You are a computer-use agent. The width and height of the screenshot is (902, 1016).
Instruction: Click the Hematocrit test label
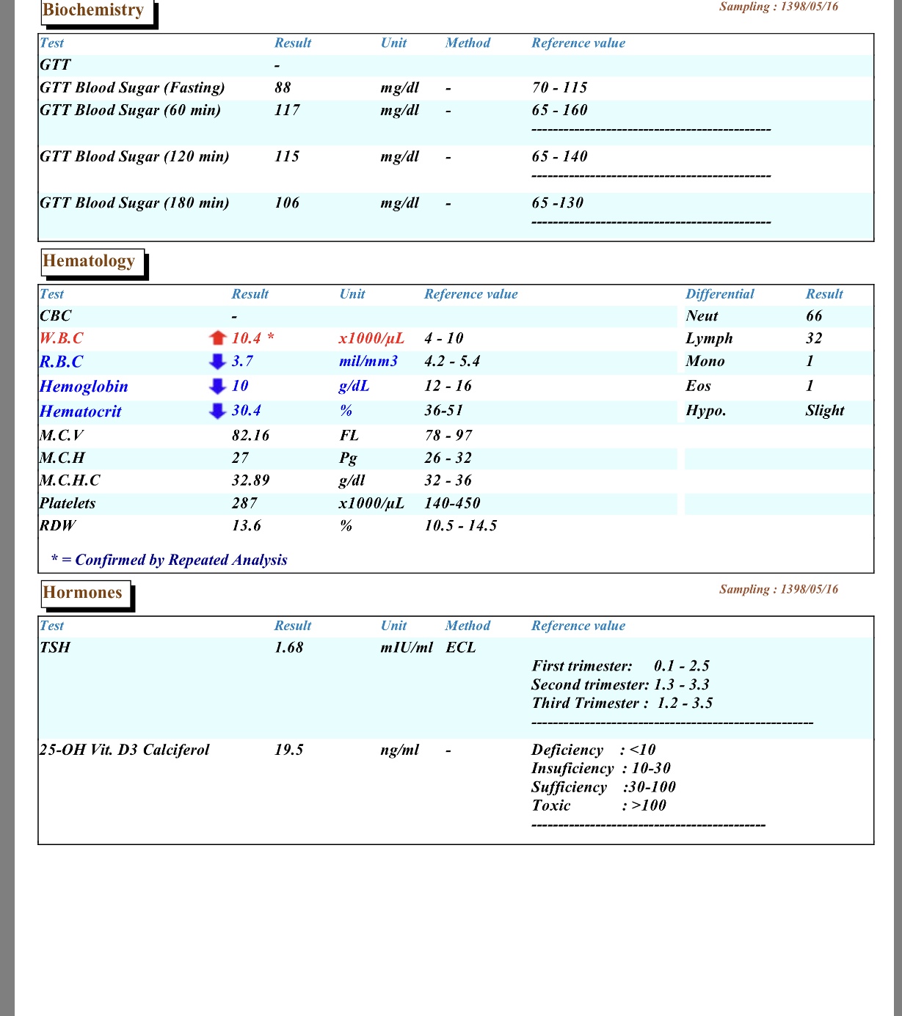click(81, 412)
